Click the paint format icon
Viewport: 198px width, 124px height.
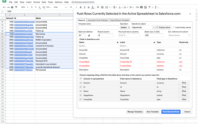[x=16, y=7]
